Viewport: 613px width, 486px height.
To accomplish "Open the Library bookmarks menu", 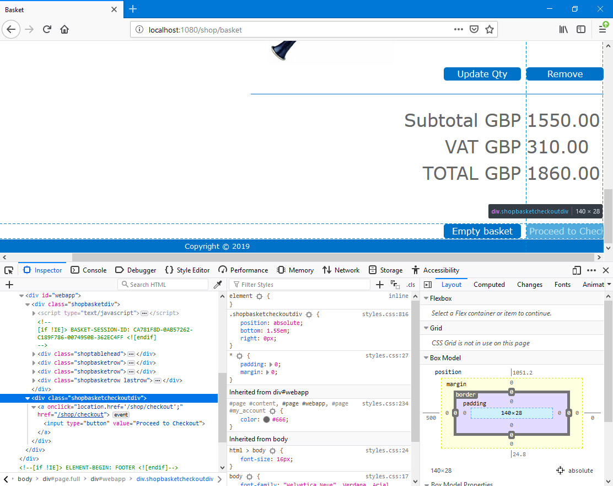I will tap(563, 29).
